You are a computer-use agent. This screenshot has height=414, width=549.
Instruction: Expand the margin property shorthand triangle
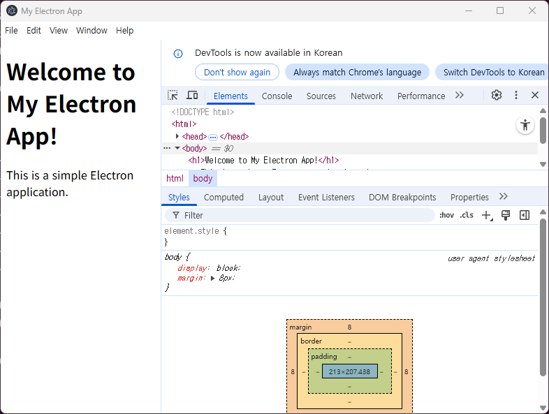[213, 278]
